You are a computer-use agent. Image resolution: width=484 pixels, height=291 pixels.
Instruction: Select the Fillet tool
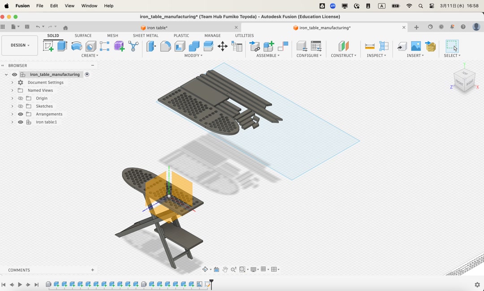pos(165,46)
